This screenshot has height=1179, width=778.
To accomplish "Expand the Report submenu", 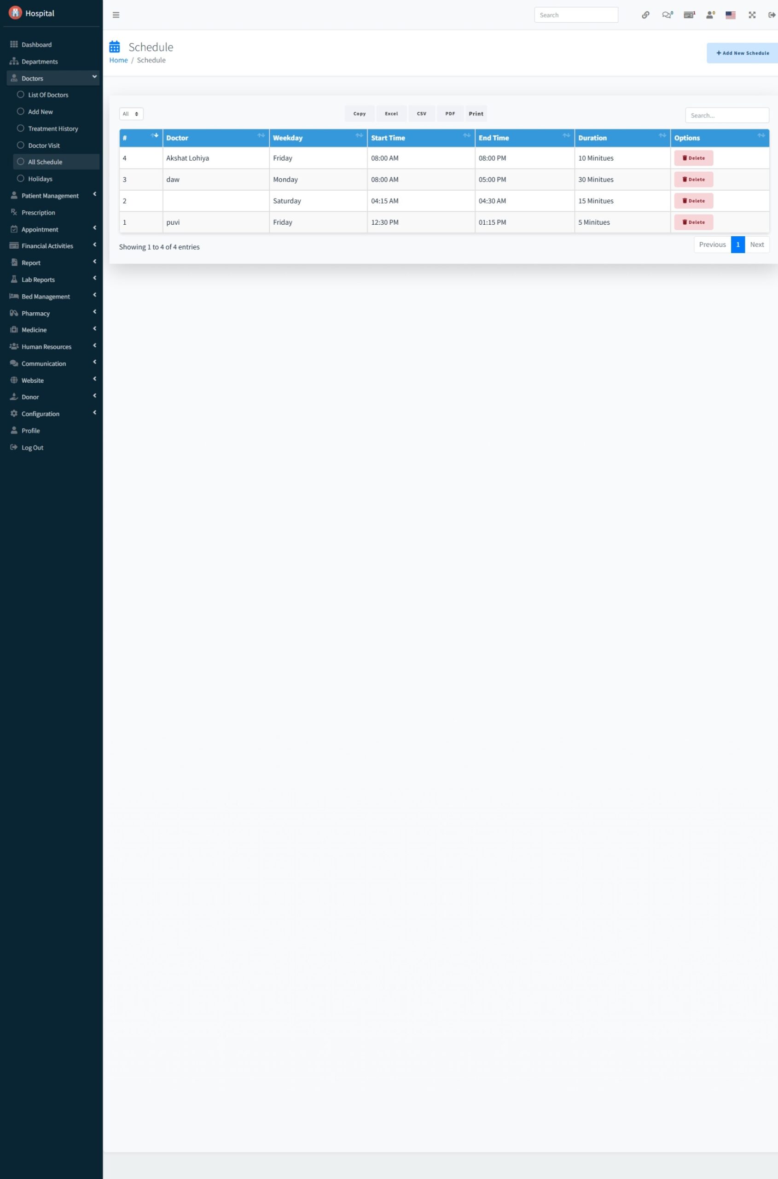I will (x=94, y=261).
